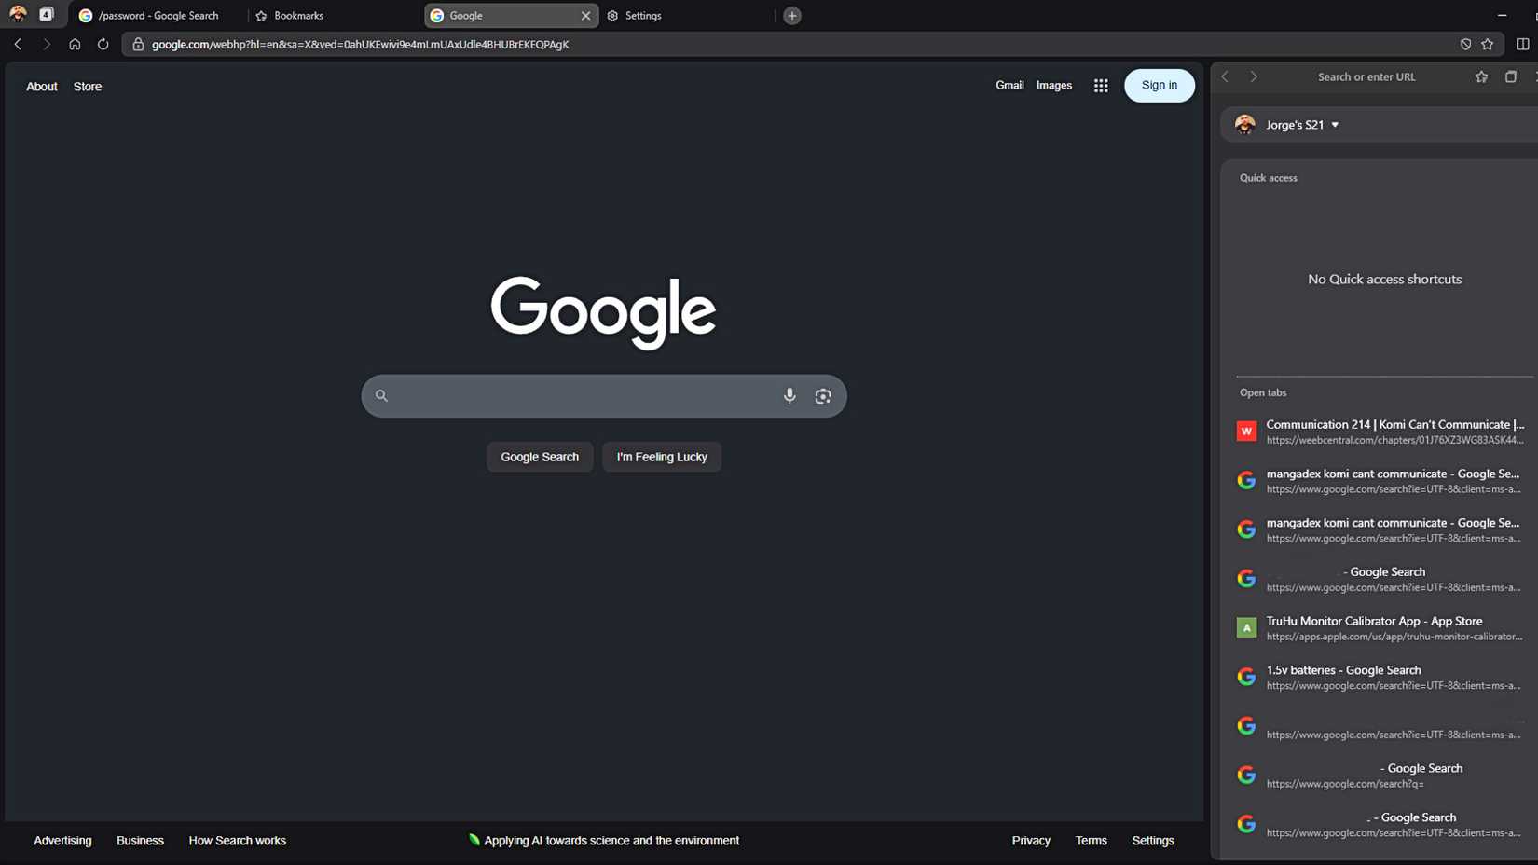1538x865 pixels.
Task: Open the footer Settings menu
Action: [x=1153, y=841]
